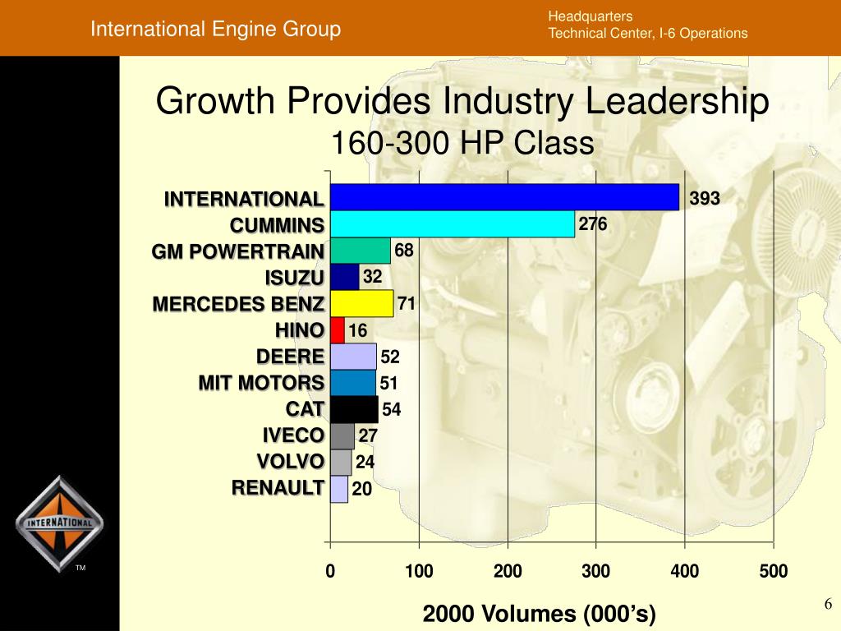Click the lavender DEERE bar
Screen dimensions: 841x631
[352, 357]
